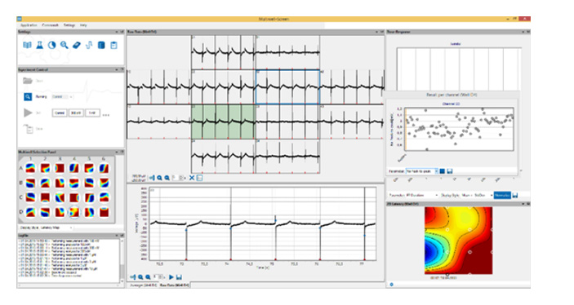The image size is (574, 305).
Task: Select well B3 in the multiwell panel
Action: 60,183
